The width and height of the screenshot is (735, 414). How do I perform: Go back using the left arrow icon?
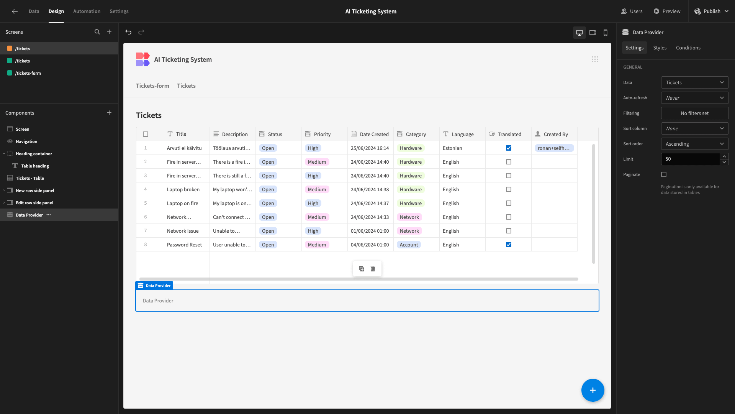click(15, 11)
